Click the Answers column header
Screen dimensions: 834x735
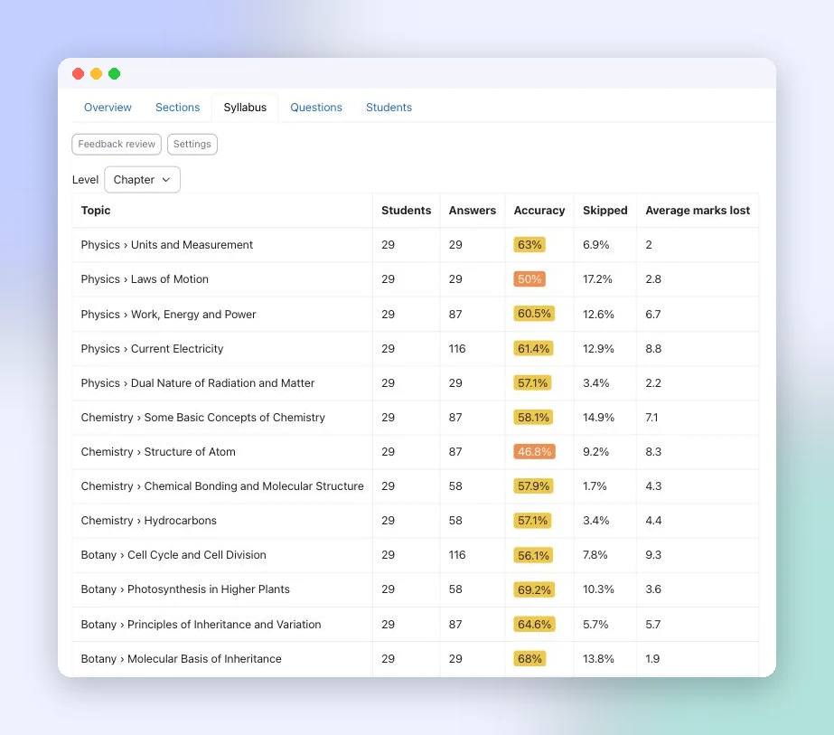(472, 211)
